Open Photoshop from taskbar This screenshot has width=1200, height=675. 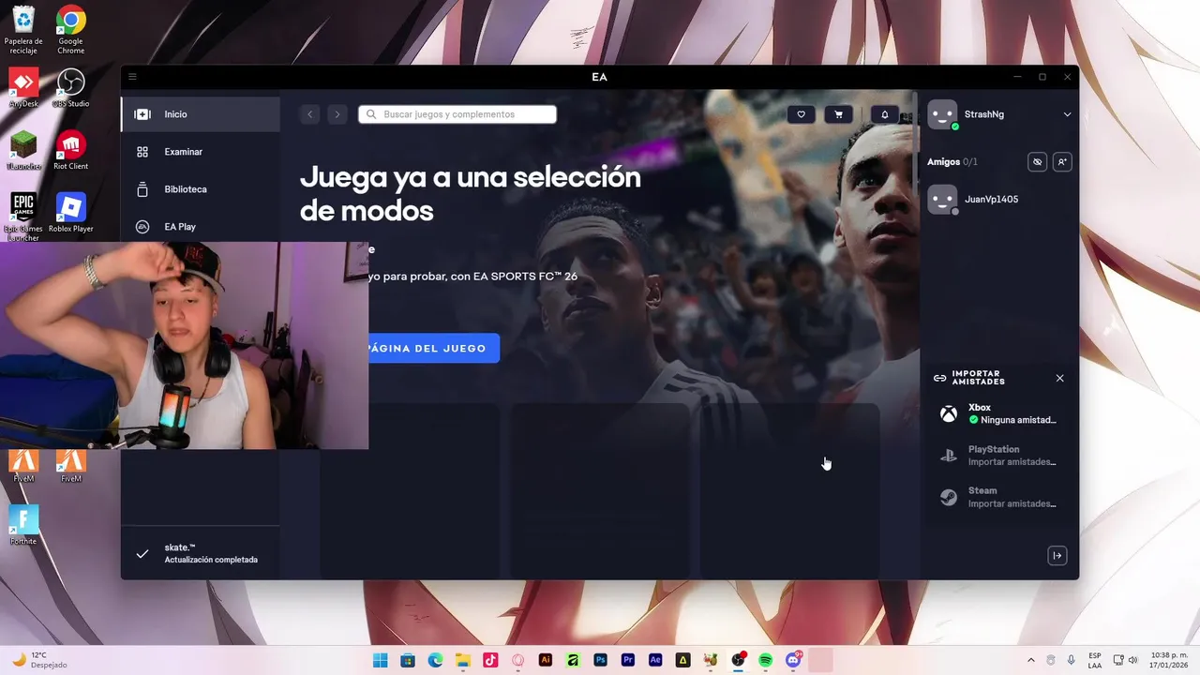click(600, 660)
